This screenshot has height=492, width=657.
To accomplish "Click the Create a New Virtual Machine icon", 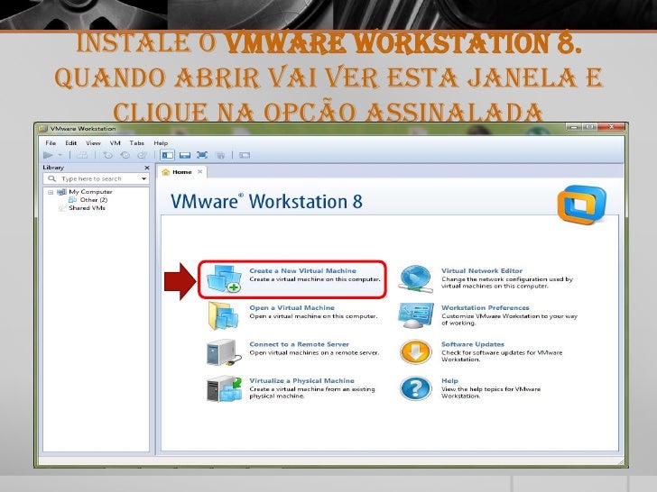I will (225, 279).
